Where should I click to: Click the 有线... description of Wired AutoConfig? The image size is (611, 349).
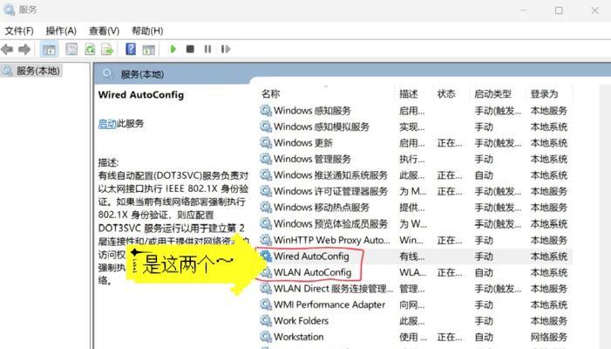tap(412, 257)
